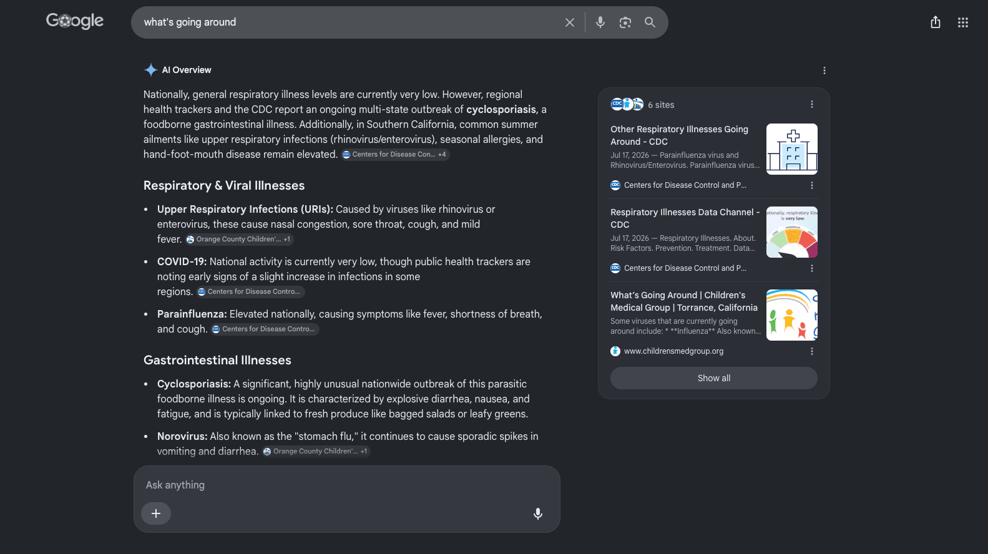
Task: Click the Children's Medical Group logo thumbnail
Action: tap(792, 315)
